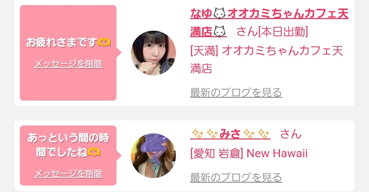Click the あっという間の時間 pink message bubble
The height and width of the screenshot is (192, 369).
click(x=68, y=155)
